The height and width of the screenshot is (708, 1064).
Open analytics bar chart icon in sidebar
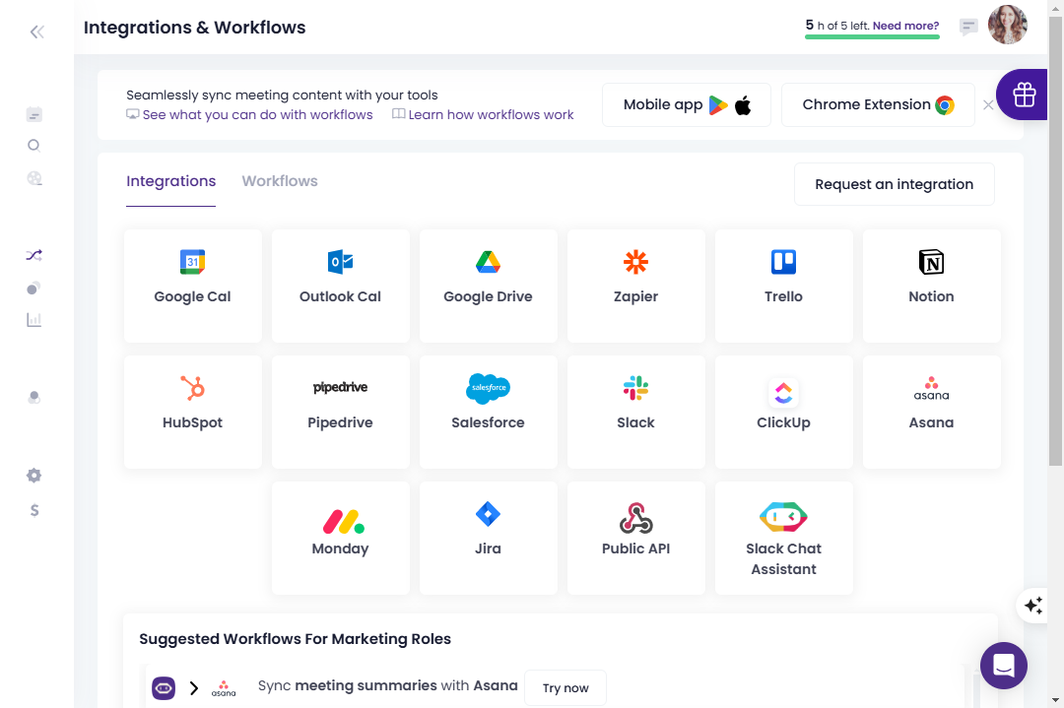click(33, 319)
